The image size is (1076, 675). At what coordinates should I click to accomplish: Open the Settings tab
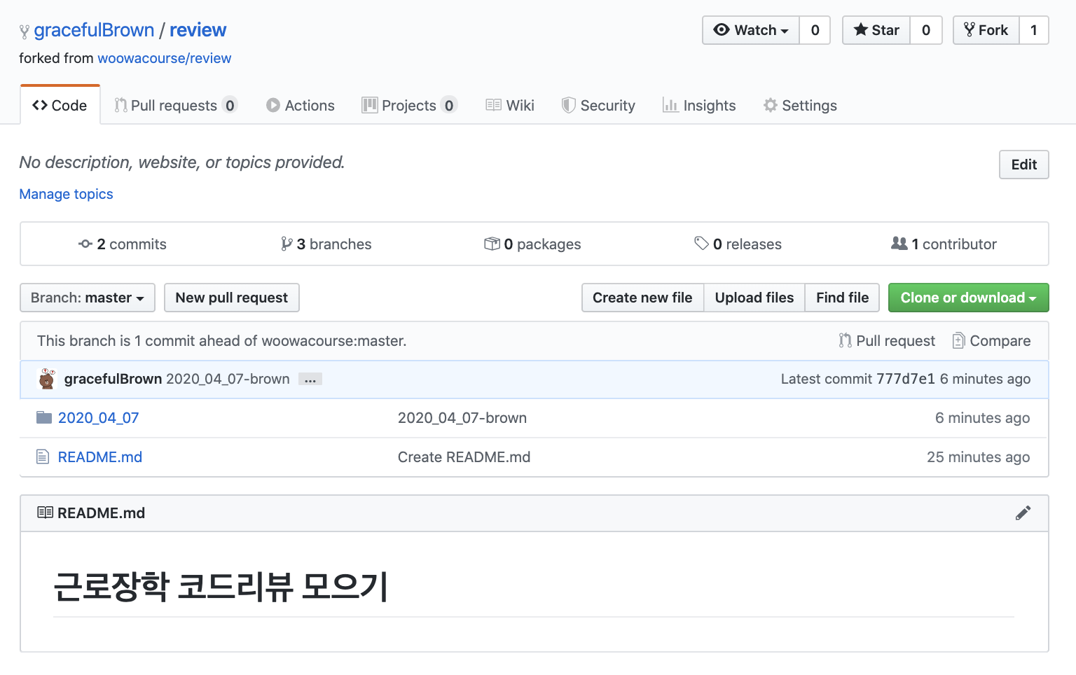click(800, 106)
